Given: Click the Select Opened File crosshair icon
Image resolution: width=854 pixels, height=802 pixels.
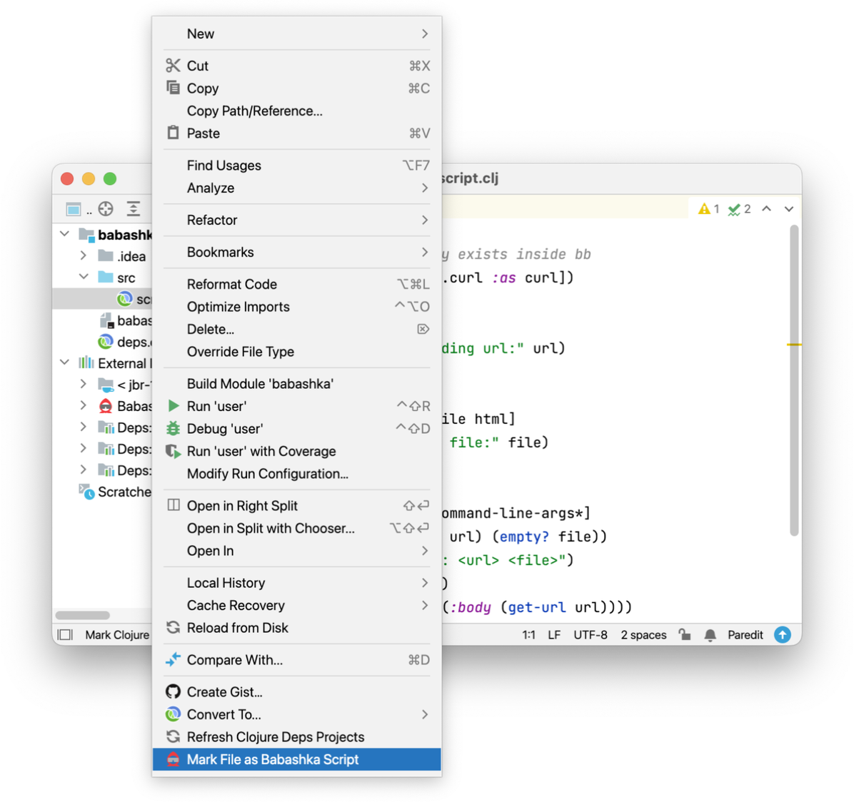Looking at the screenshot, I should point(106,209).
